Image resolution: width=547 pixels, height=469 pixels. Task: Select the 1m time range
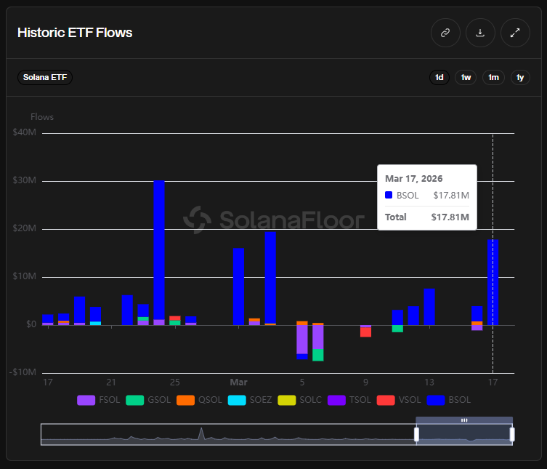493,77
